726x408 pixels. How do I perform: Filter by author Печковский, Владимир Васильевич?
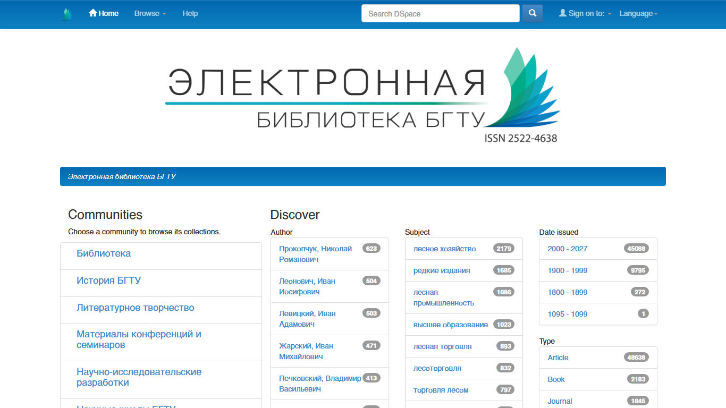[320, 384]
